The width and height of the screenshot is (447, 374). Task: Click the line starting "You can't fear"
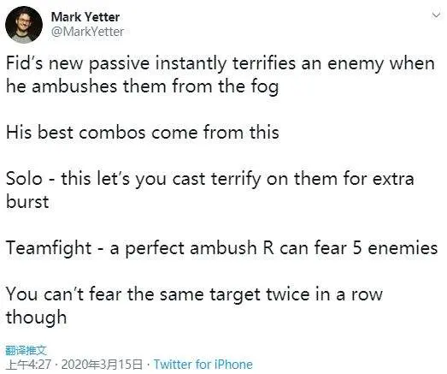point(194,294)
